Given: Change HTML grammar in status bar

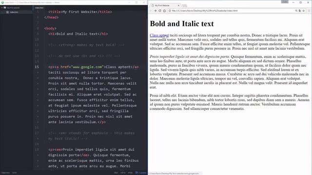Looking at the screenshot, I should coord(130,173).
